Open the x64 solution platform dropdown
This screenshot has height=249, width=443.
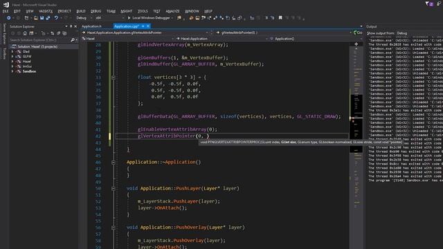[x=110, y=18]
